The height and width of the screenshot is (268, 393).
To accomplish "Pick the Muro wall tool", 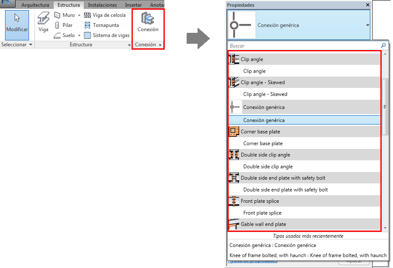I will click(x=64, y=15).
